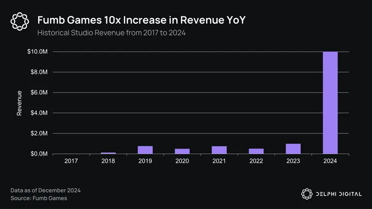Click the small 2018 revenue bar
The height and width of the screenshot is (209, 372).
pos(108,153)
